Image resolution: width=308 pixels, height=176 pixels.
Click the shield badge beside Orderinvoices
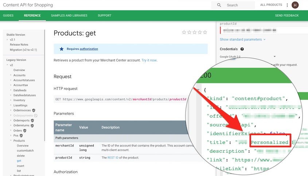(34, 110)
